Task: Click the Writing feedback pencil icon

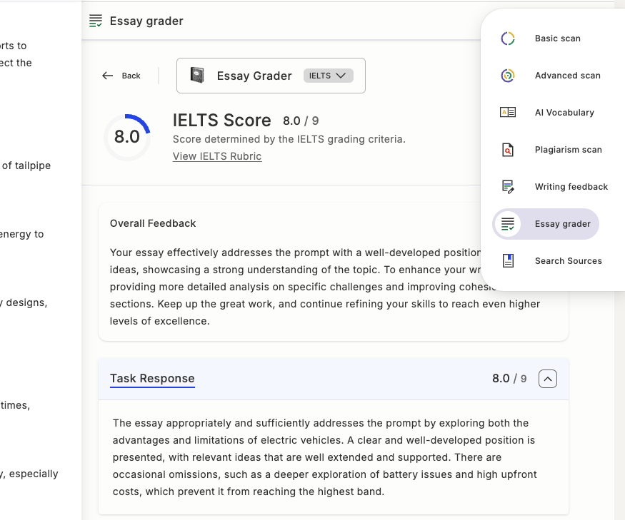Action: (x=508, y=187)
